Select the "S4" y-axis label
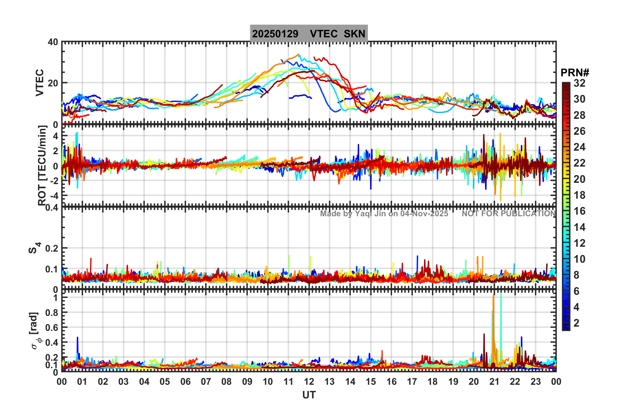Image resolution: width=618 pixels, height=413 pixels. point(35,248)
